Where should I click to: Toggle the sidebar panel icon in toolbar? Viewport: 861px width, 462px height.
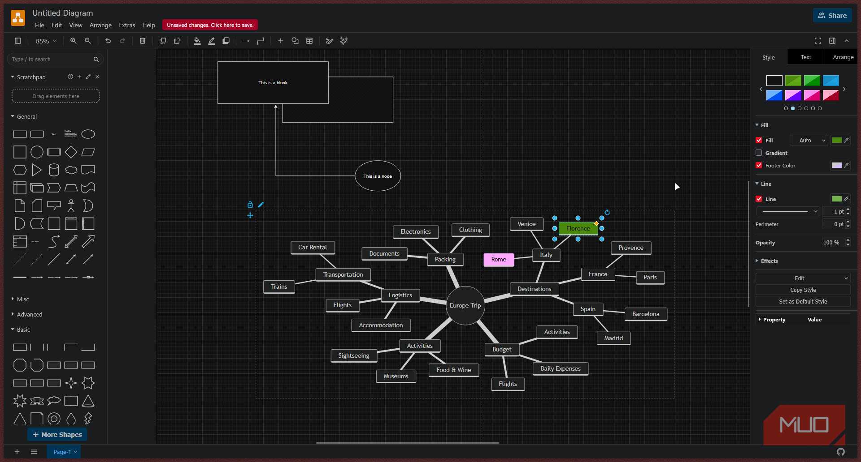click(18, 41)
